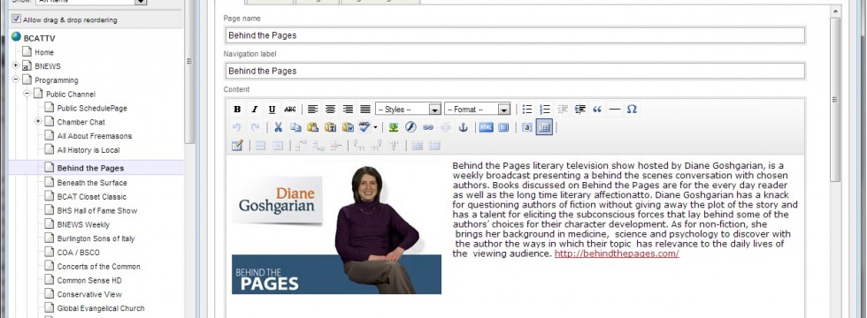Copy the selected content

tap(295, 127)
